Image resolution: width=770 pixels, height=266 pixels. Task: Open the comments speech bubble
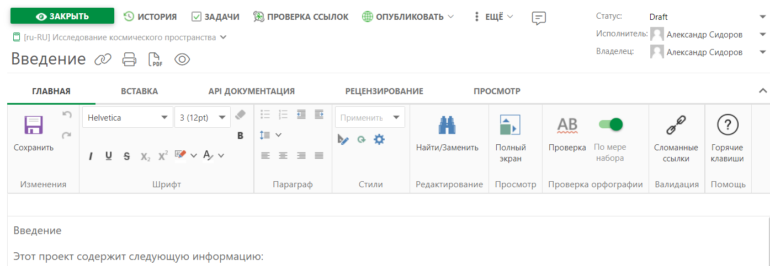coord(539,18)
